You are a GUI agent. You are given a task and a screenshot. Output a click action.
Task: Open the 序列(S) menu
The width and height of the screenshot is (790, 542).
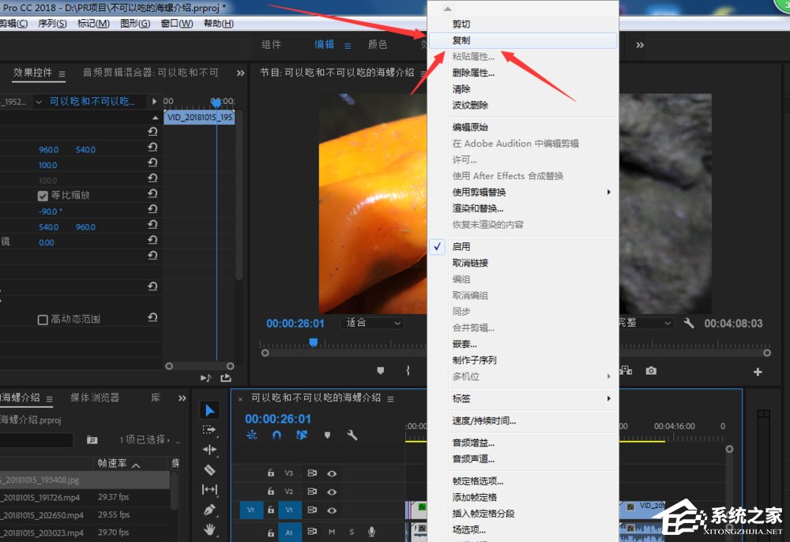point(51,24)
